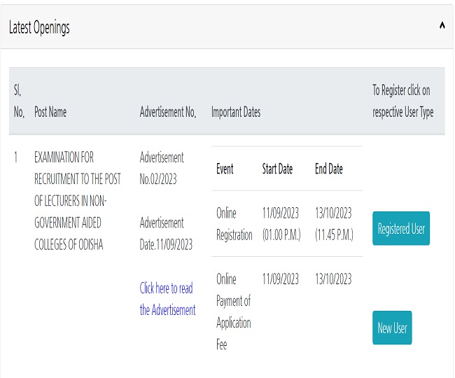Viewport: 455px width, 378px height.
Task: Collapse the Latest Openings panel caret
Action: [x=442, y=25]
